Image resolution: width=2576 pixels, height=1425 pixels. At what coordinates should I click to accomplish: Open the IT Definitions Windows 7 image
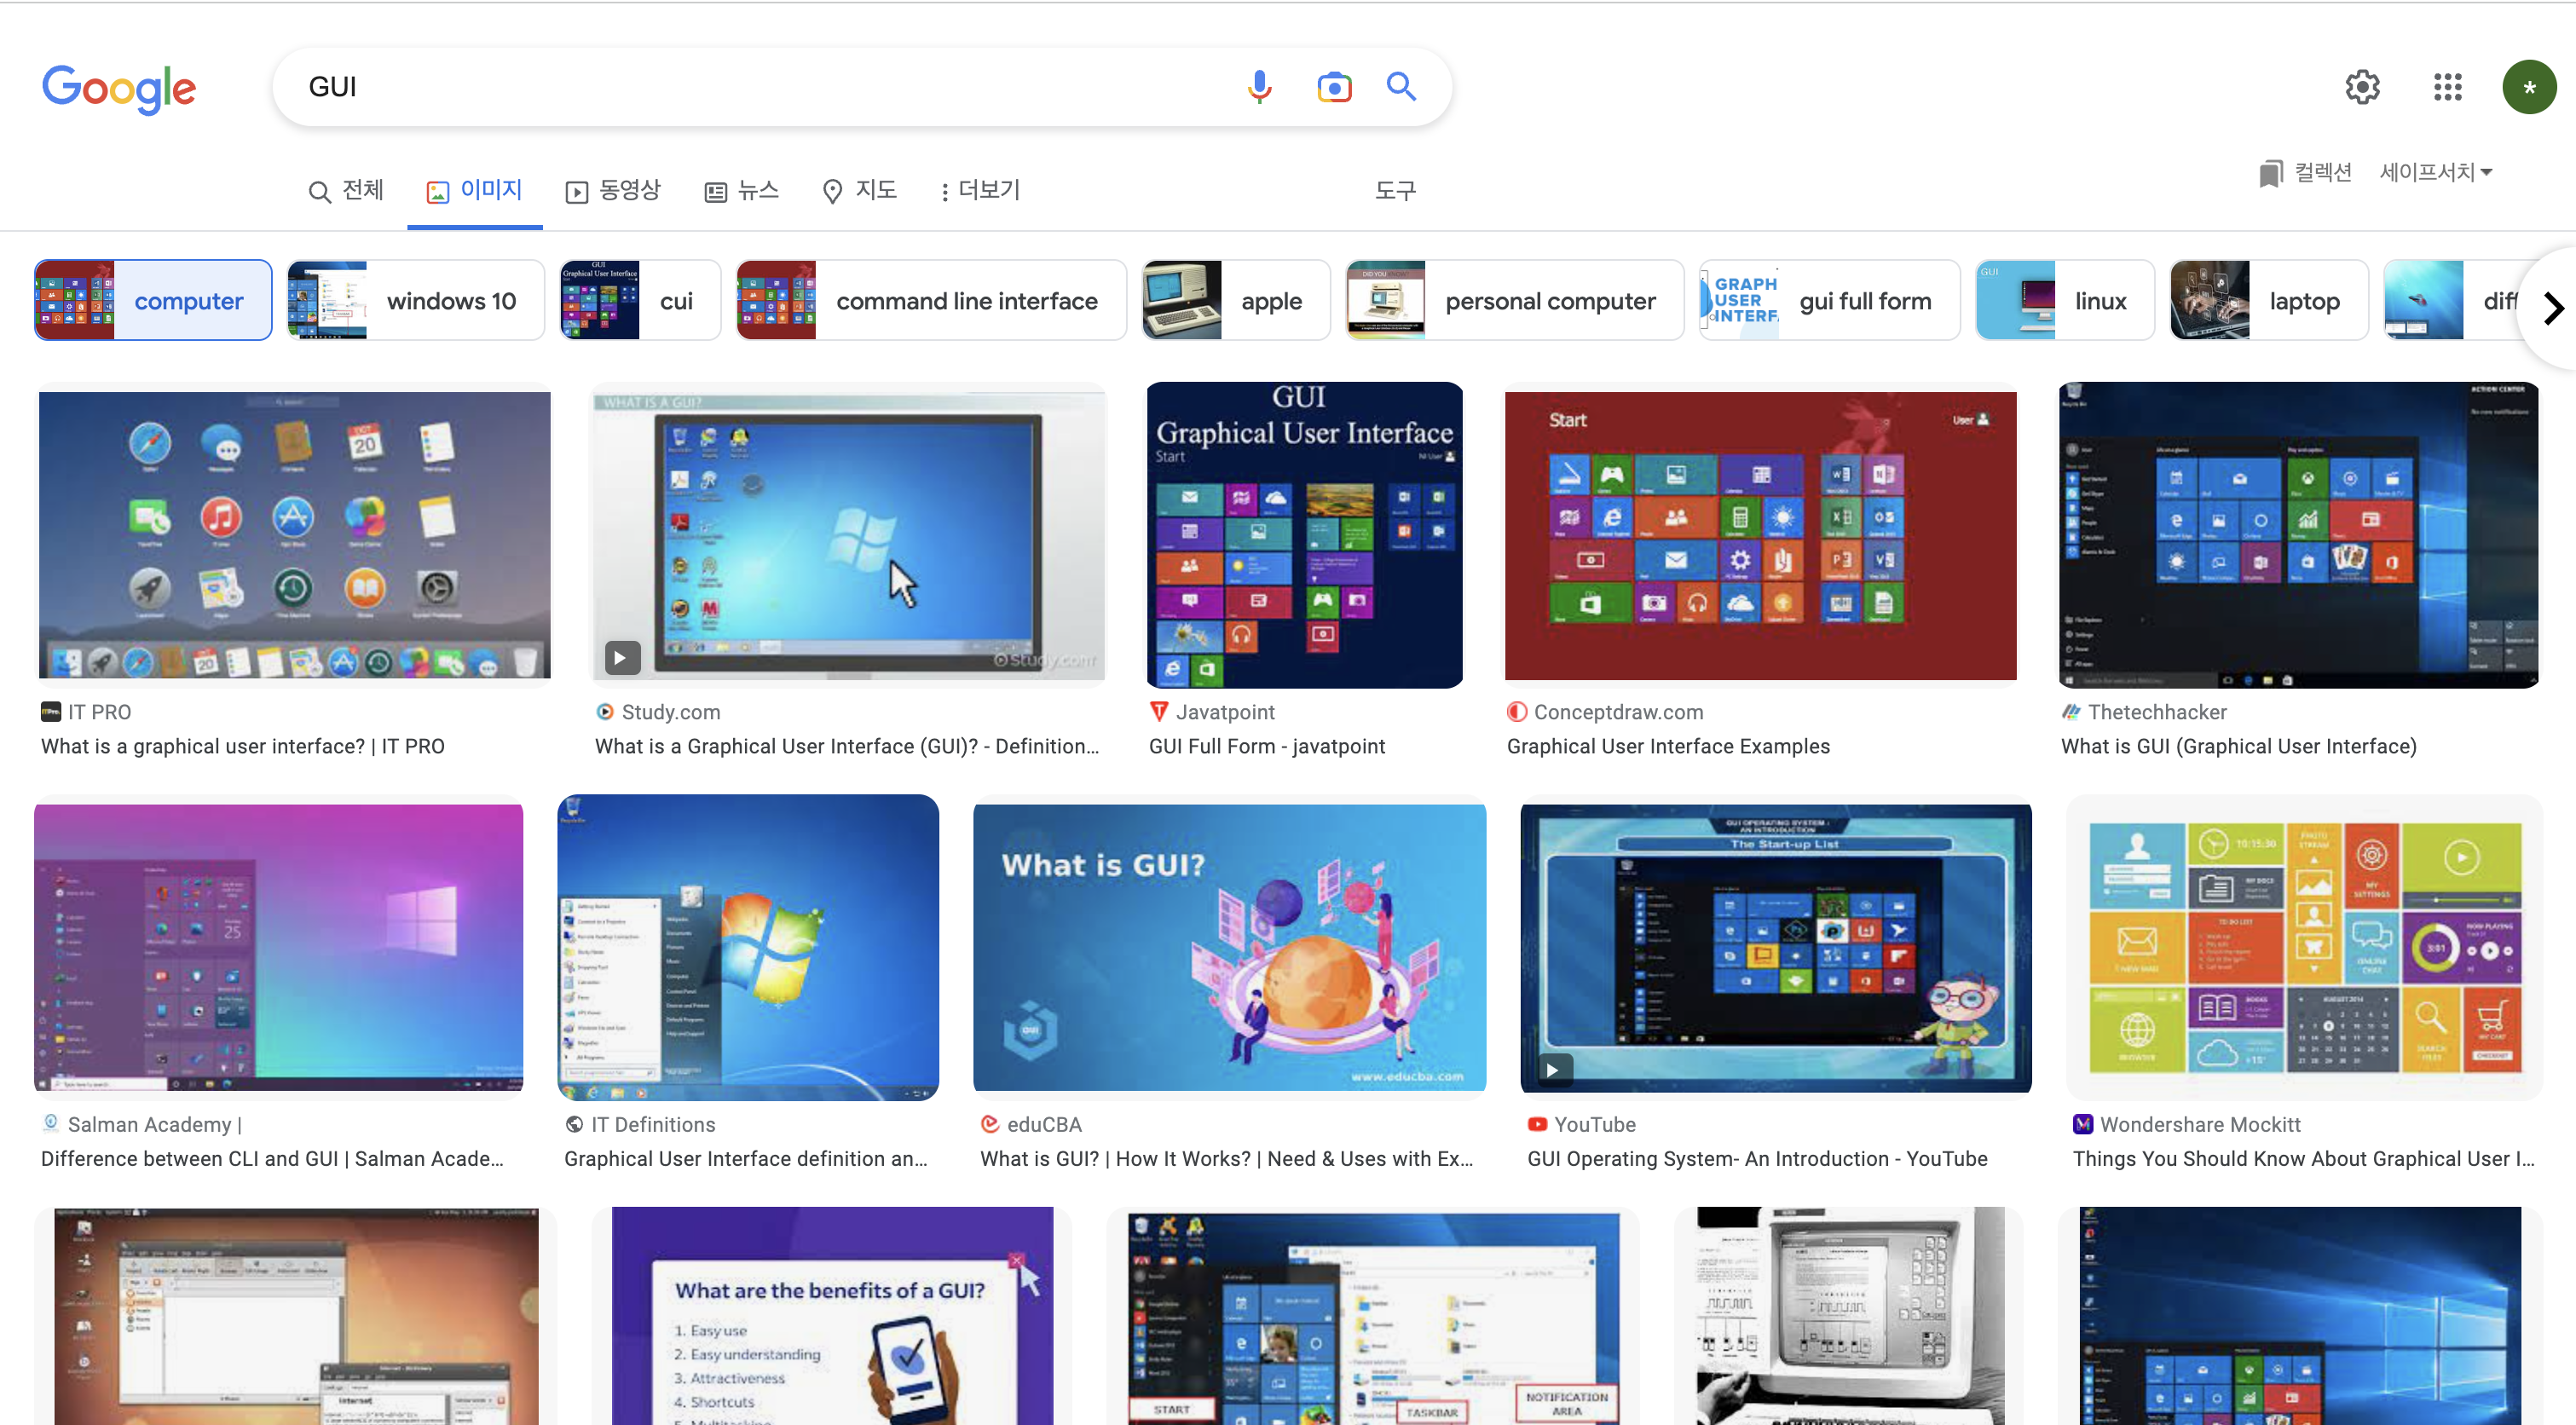(x=748, y=946)
